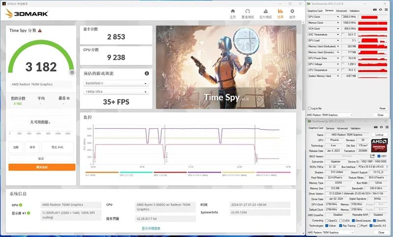This screenshot has height=237, width=393.
Task: Click the Lookup button in GPU-Z
Action: coord(379,135)
